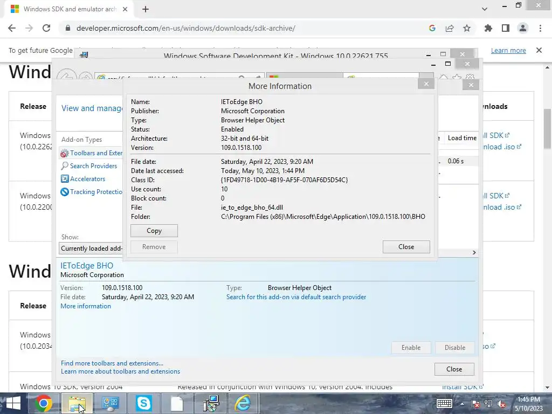This screenshot has height=414, width=552.
Task: Open Chrome tab search chevron
Action: (x=485, y=9)
